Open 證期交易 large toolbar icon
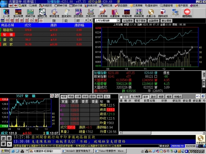This screenshot has height=154, width=206. (x=42, y=13)
